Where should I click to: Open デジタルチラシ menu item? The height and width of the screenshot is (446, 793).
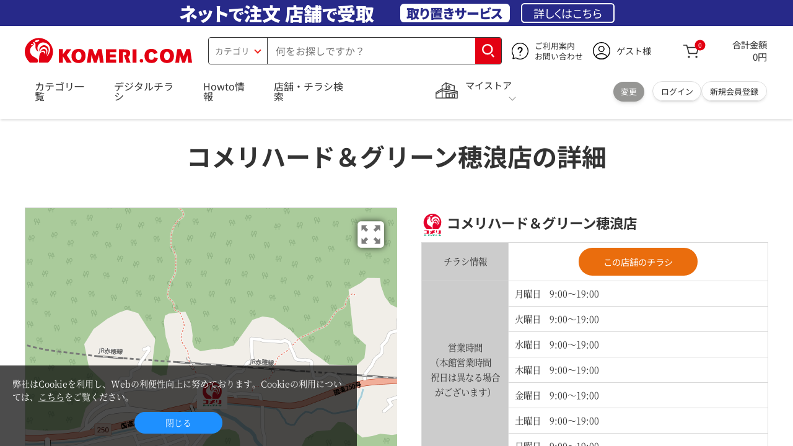[144, 91]
